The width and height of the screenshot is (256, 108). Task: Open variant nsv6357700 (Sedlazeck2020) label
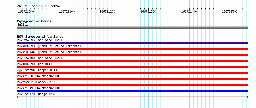(40, 58)
